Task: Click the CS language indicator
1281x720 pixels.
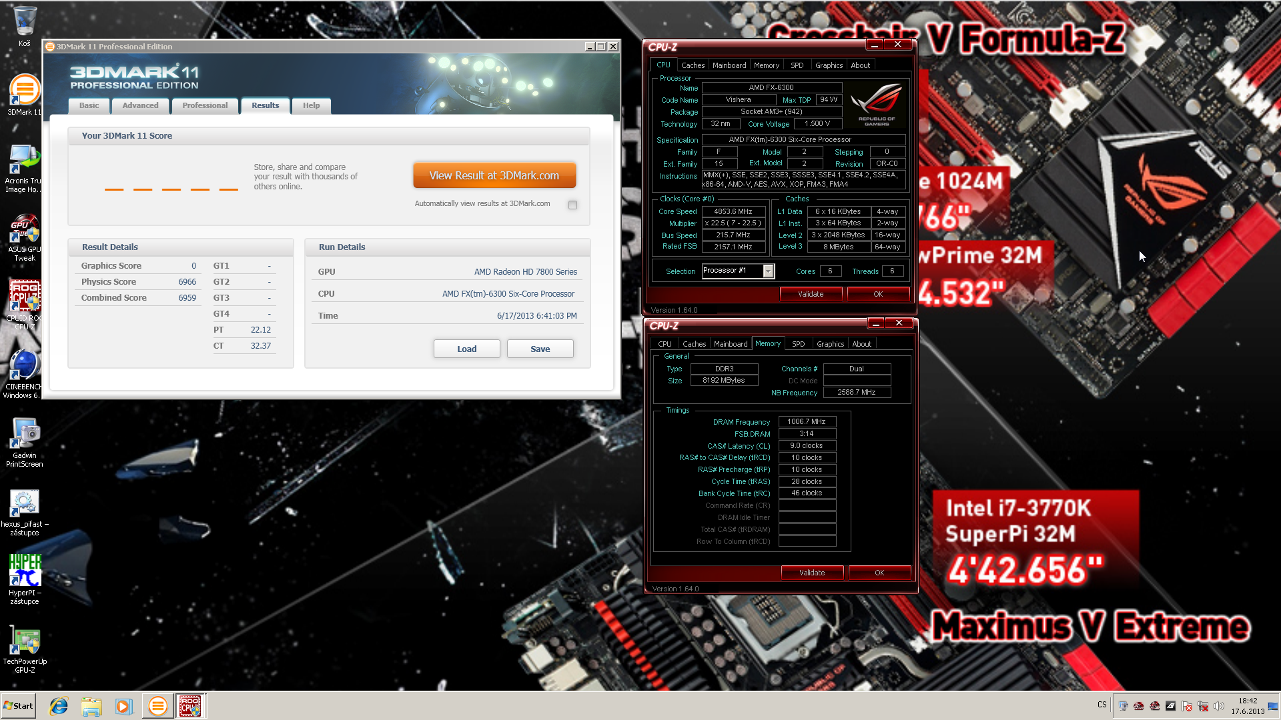Action: [x=1102, y=705]
